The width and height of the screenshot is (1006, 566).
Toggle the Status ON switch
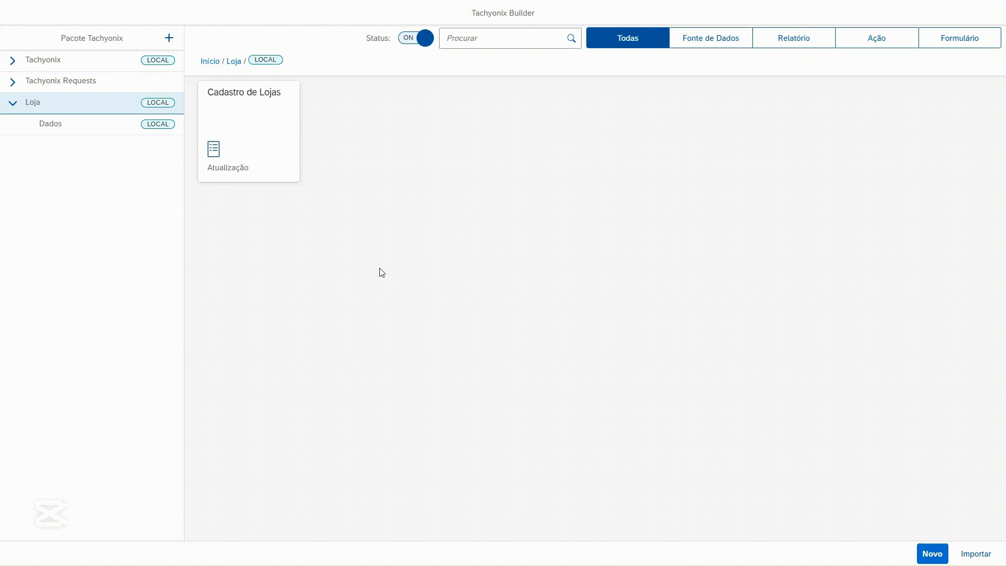coord(415,38)
